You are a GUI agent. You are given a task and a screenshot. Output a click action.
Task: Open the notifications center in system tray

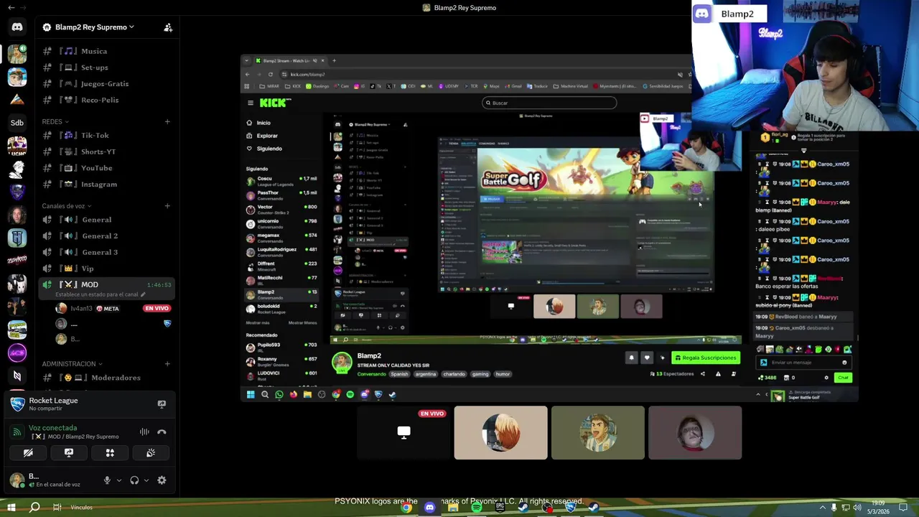(x=904, y=508)
